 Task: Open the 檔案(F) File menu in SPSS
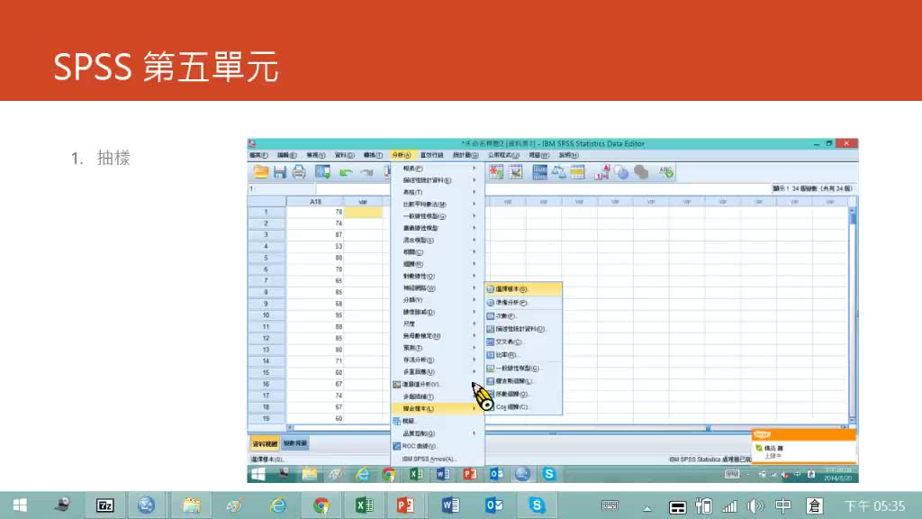tap(258, 155)
